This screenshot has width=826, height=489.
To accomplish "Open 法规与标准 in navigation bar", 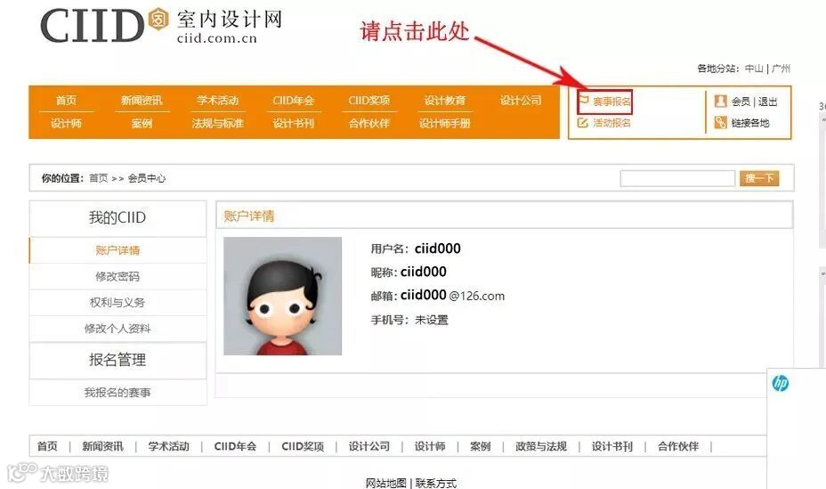I will tap(217, 123).
